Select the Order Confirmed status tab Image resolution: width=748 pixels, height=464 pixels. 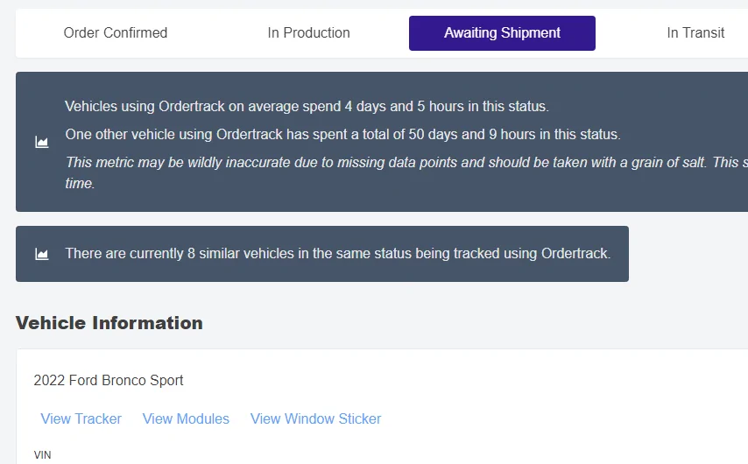116,33
